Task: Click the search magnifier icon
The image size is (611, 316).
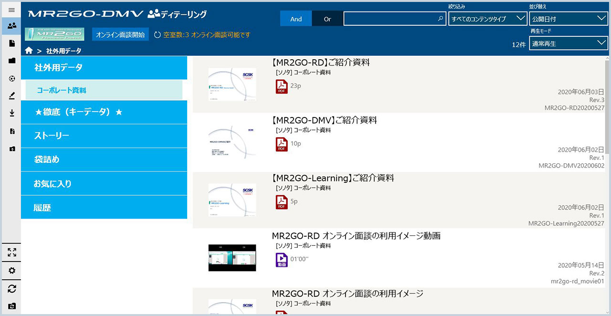Action: coord(441,19)
